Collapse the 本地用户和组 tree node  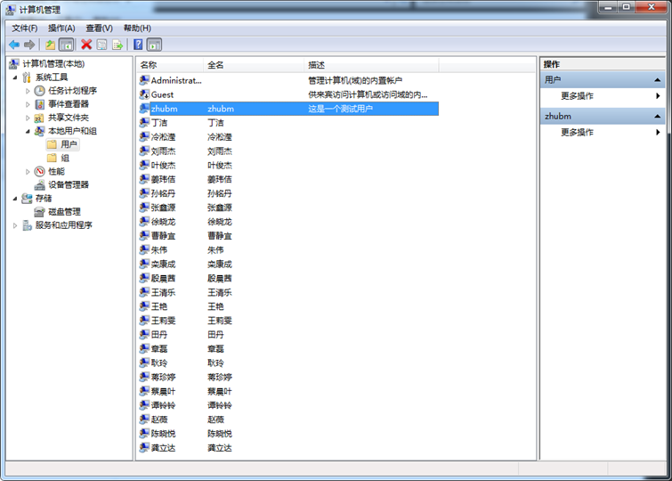pos(28,131)
